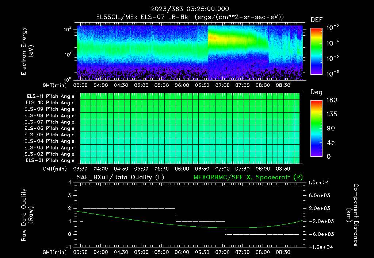Select the ELS-02 Pitch Angle row label
This screenshot has height=258, width=374.
[50, 154]
